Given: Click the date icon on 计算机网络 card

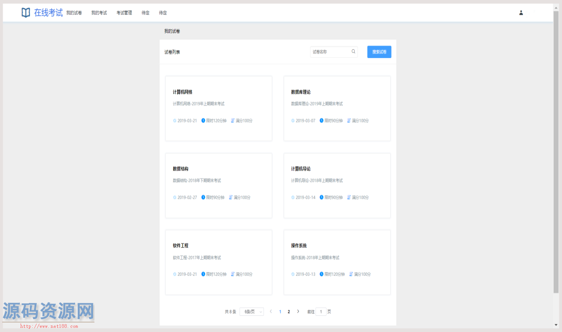Looking at the screenshot, I should pyautogui.click(x=175, y=121).
